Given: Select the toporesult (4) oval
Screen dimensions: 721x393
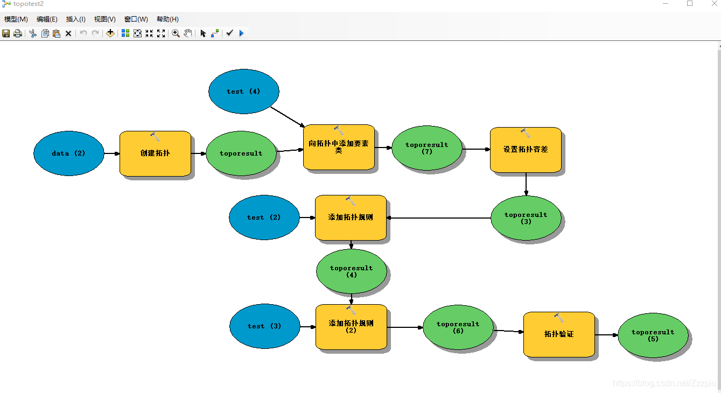Looking at the screenshot, I should (x=352, y=271).
